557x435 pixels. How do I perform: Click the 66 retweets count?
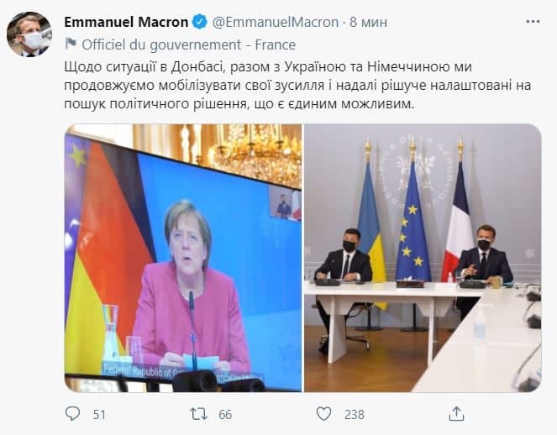pyautogui.click(x=225, y=414)
